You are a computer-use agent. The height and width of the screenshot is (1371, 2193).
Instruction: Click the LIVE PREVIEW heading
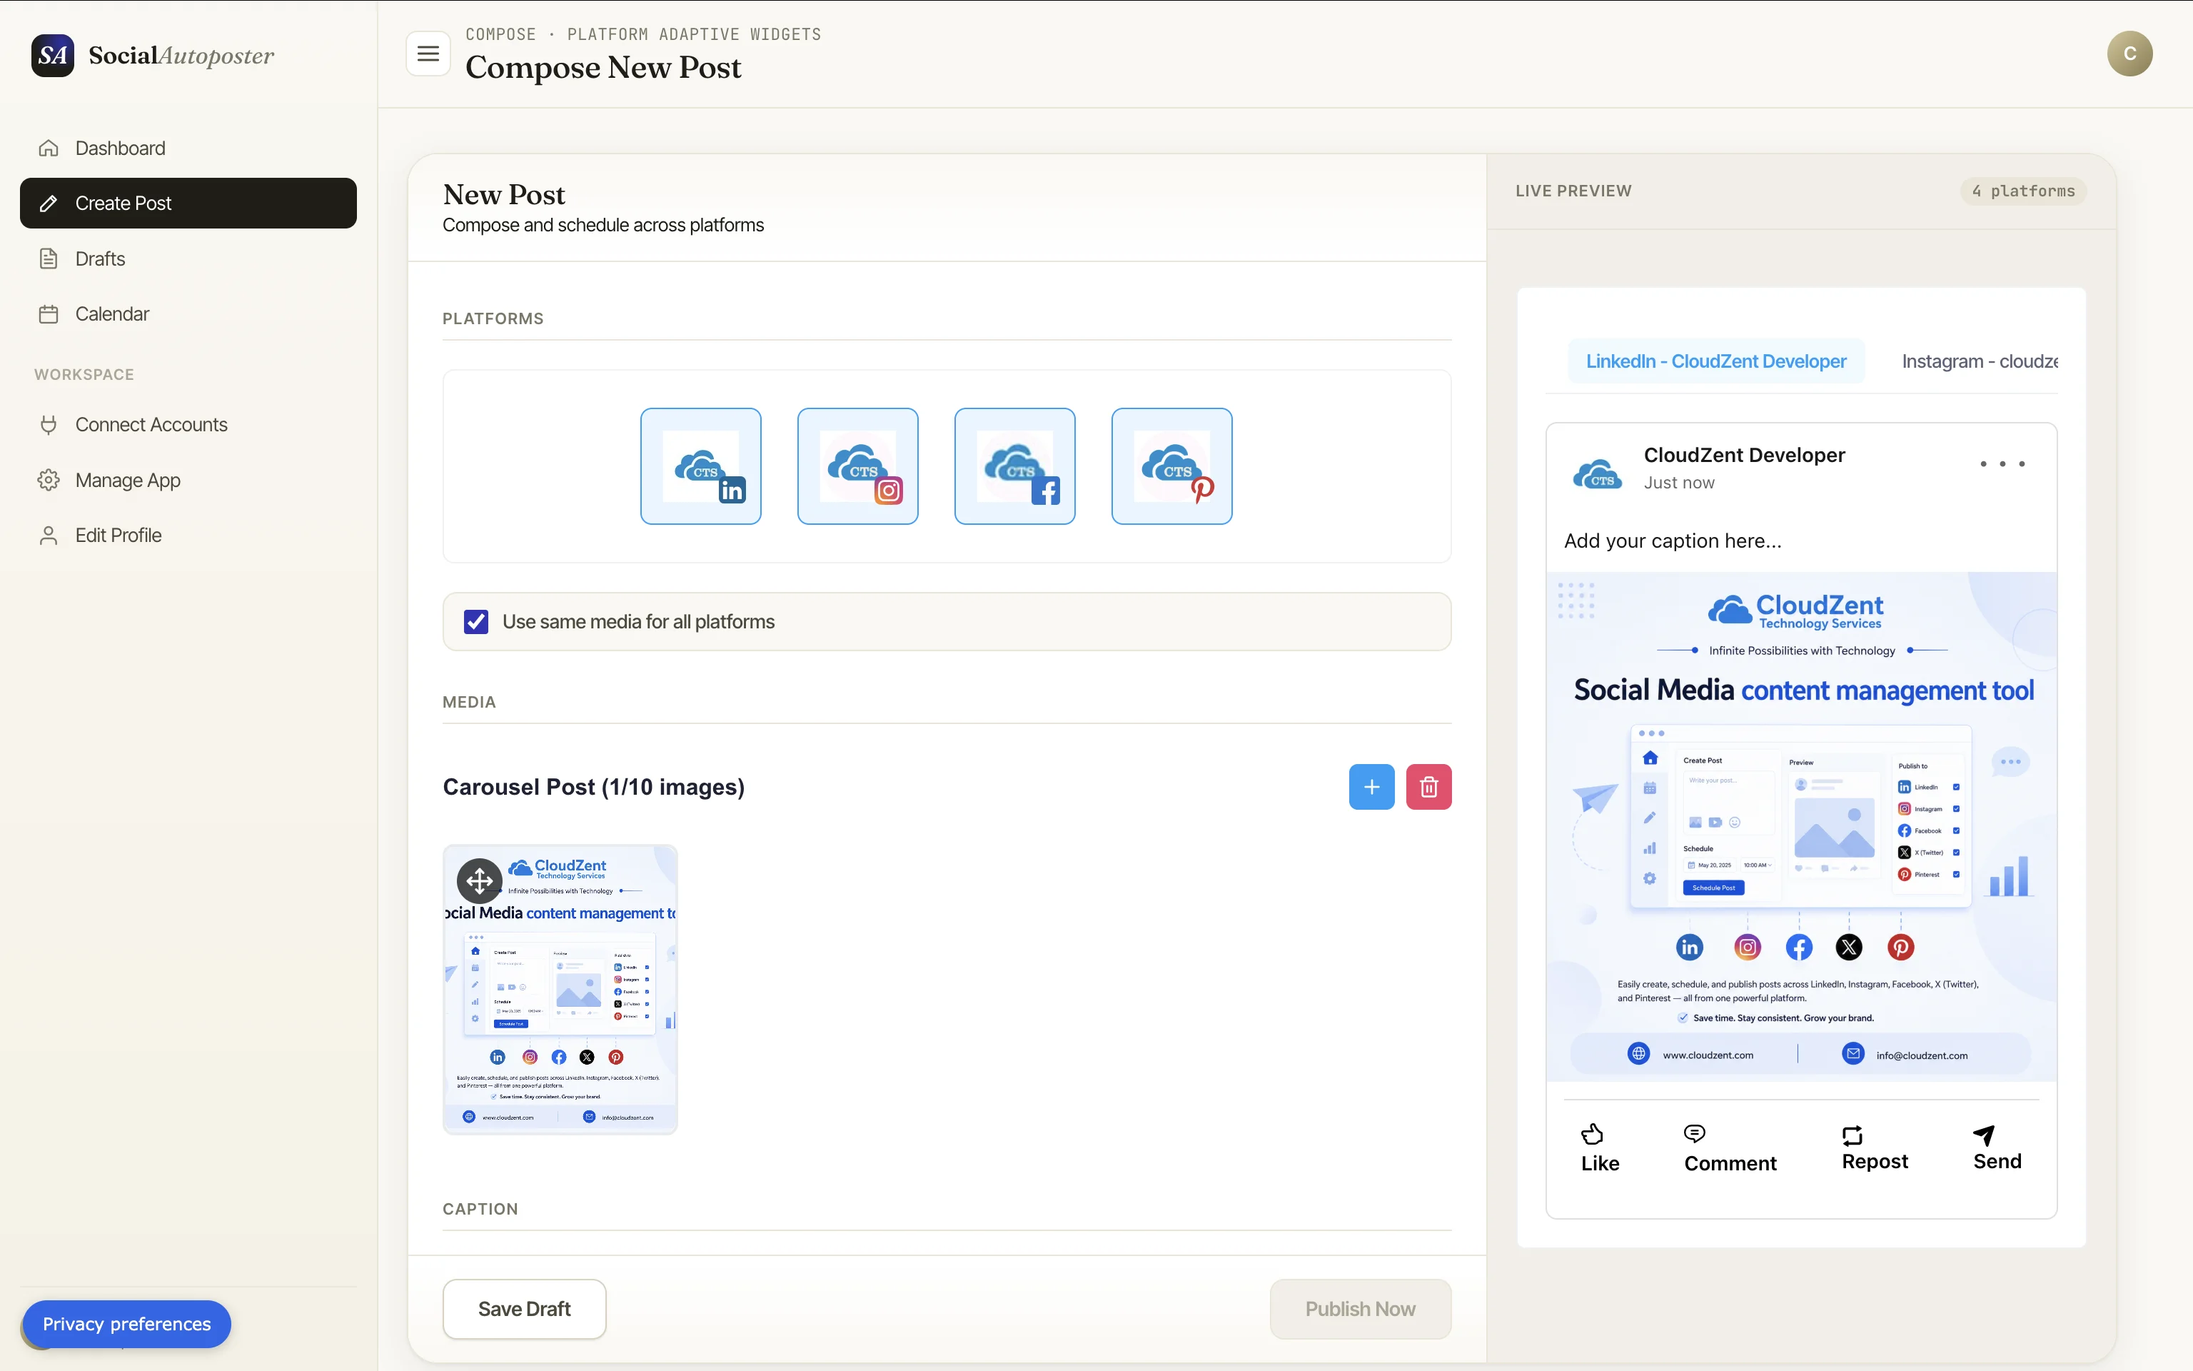tap(1573, 191)
